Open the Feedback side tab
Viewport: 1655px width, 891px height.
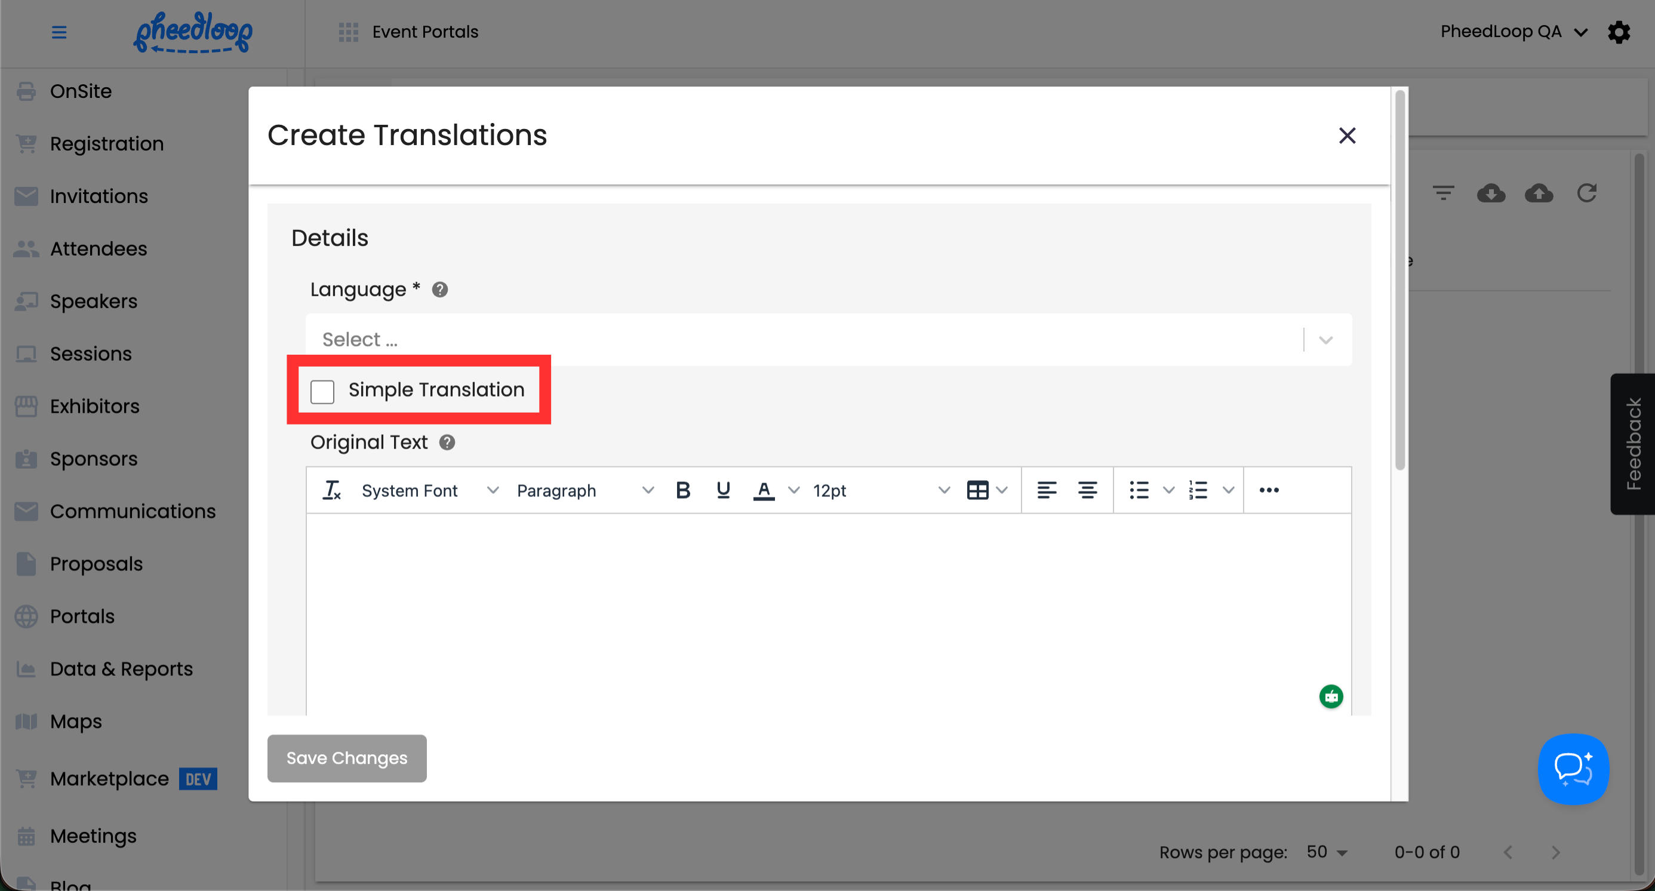click(x=1632, y=444)
